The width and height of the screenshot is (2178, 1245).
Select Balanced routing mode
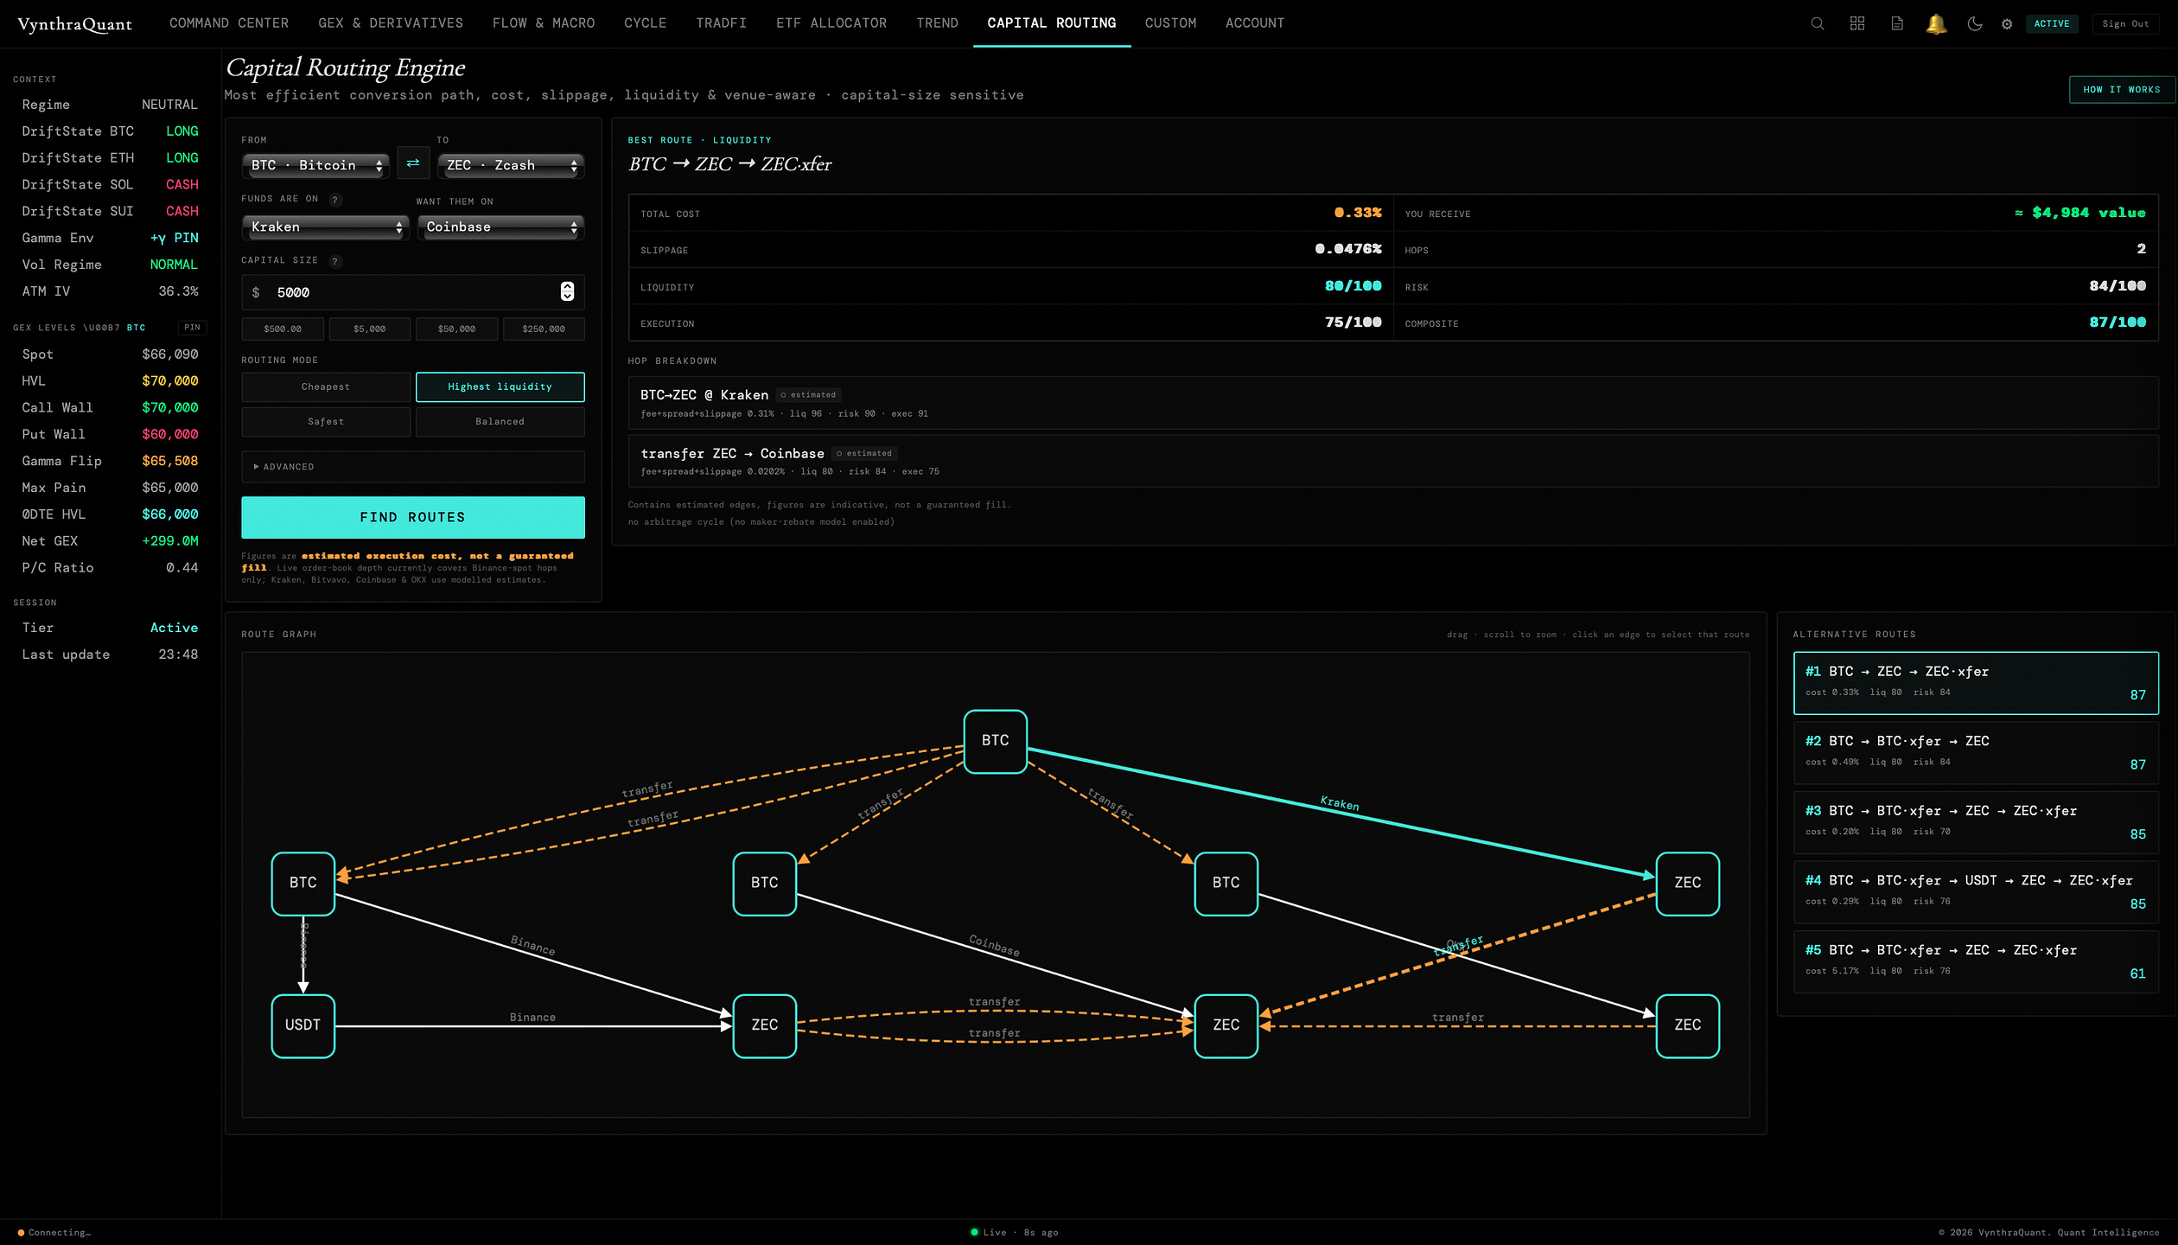point(500,421)
